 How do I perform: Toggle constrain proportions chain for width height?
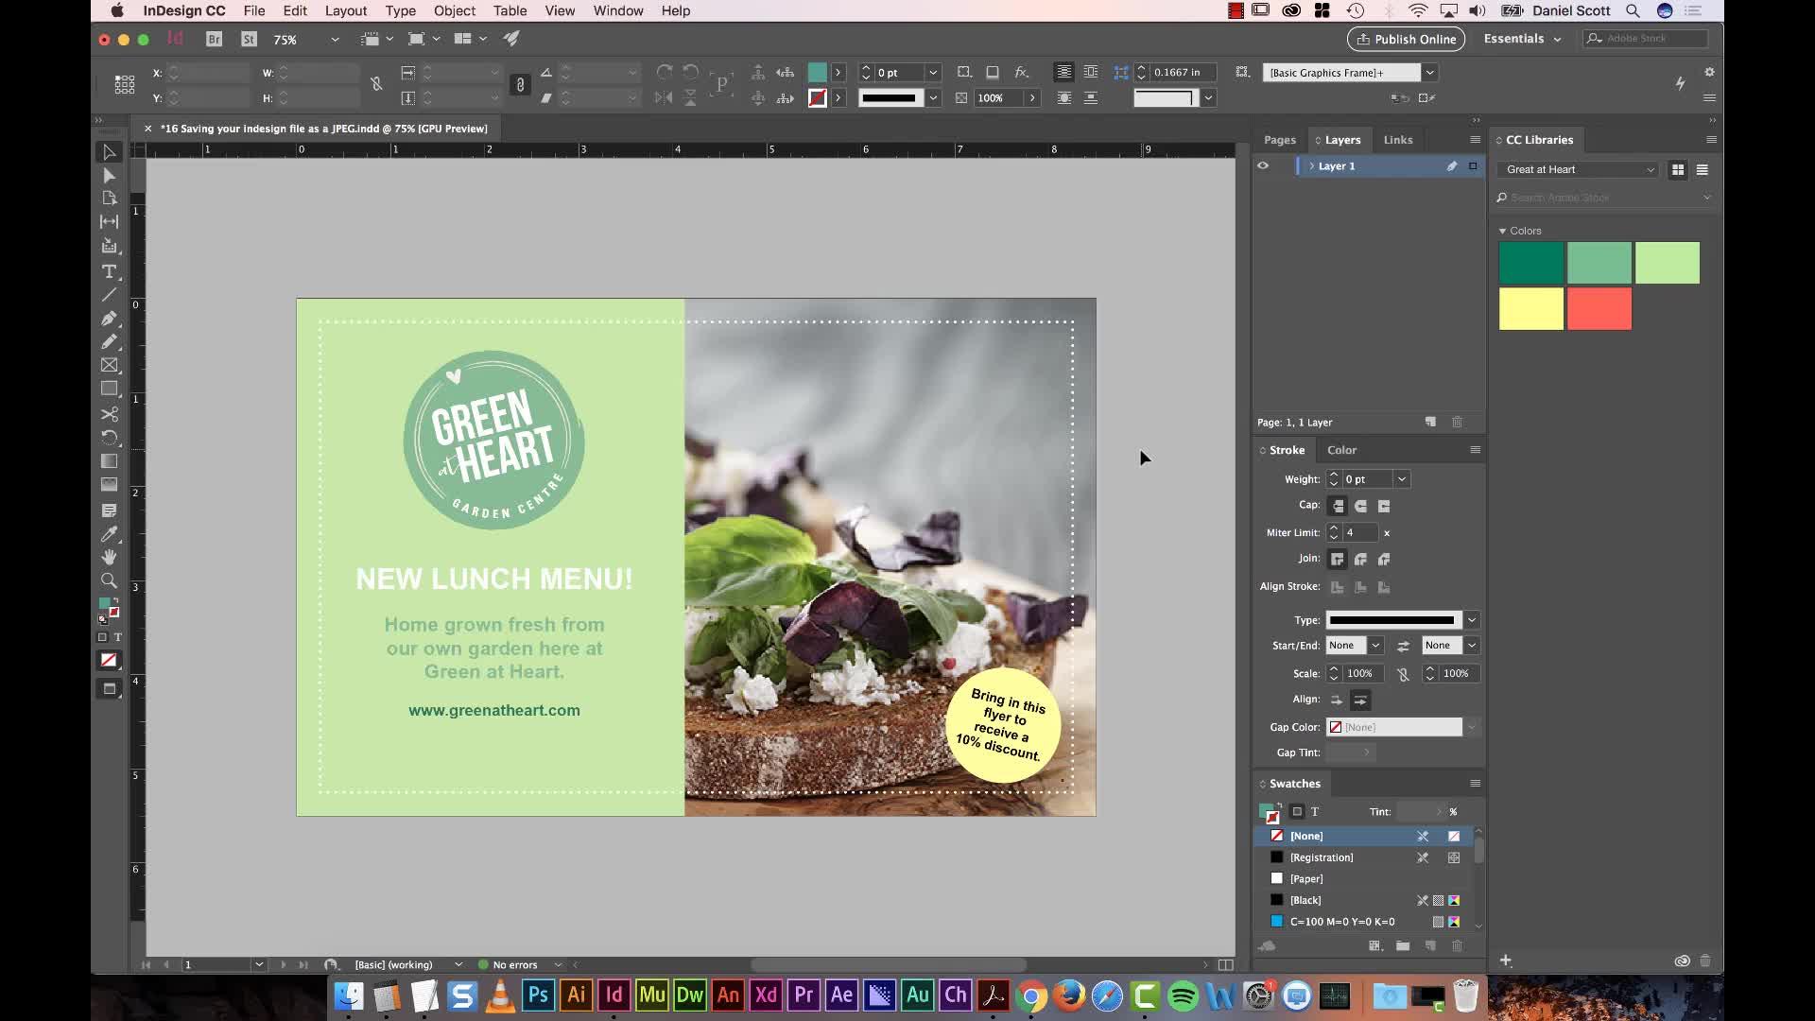(x=375, y=84)
